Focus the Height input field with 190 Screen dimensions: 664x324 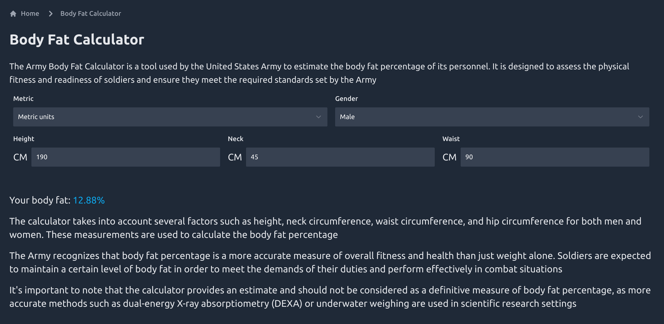tap(126, 157)
